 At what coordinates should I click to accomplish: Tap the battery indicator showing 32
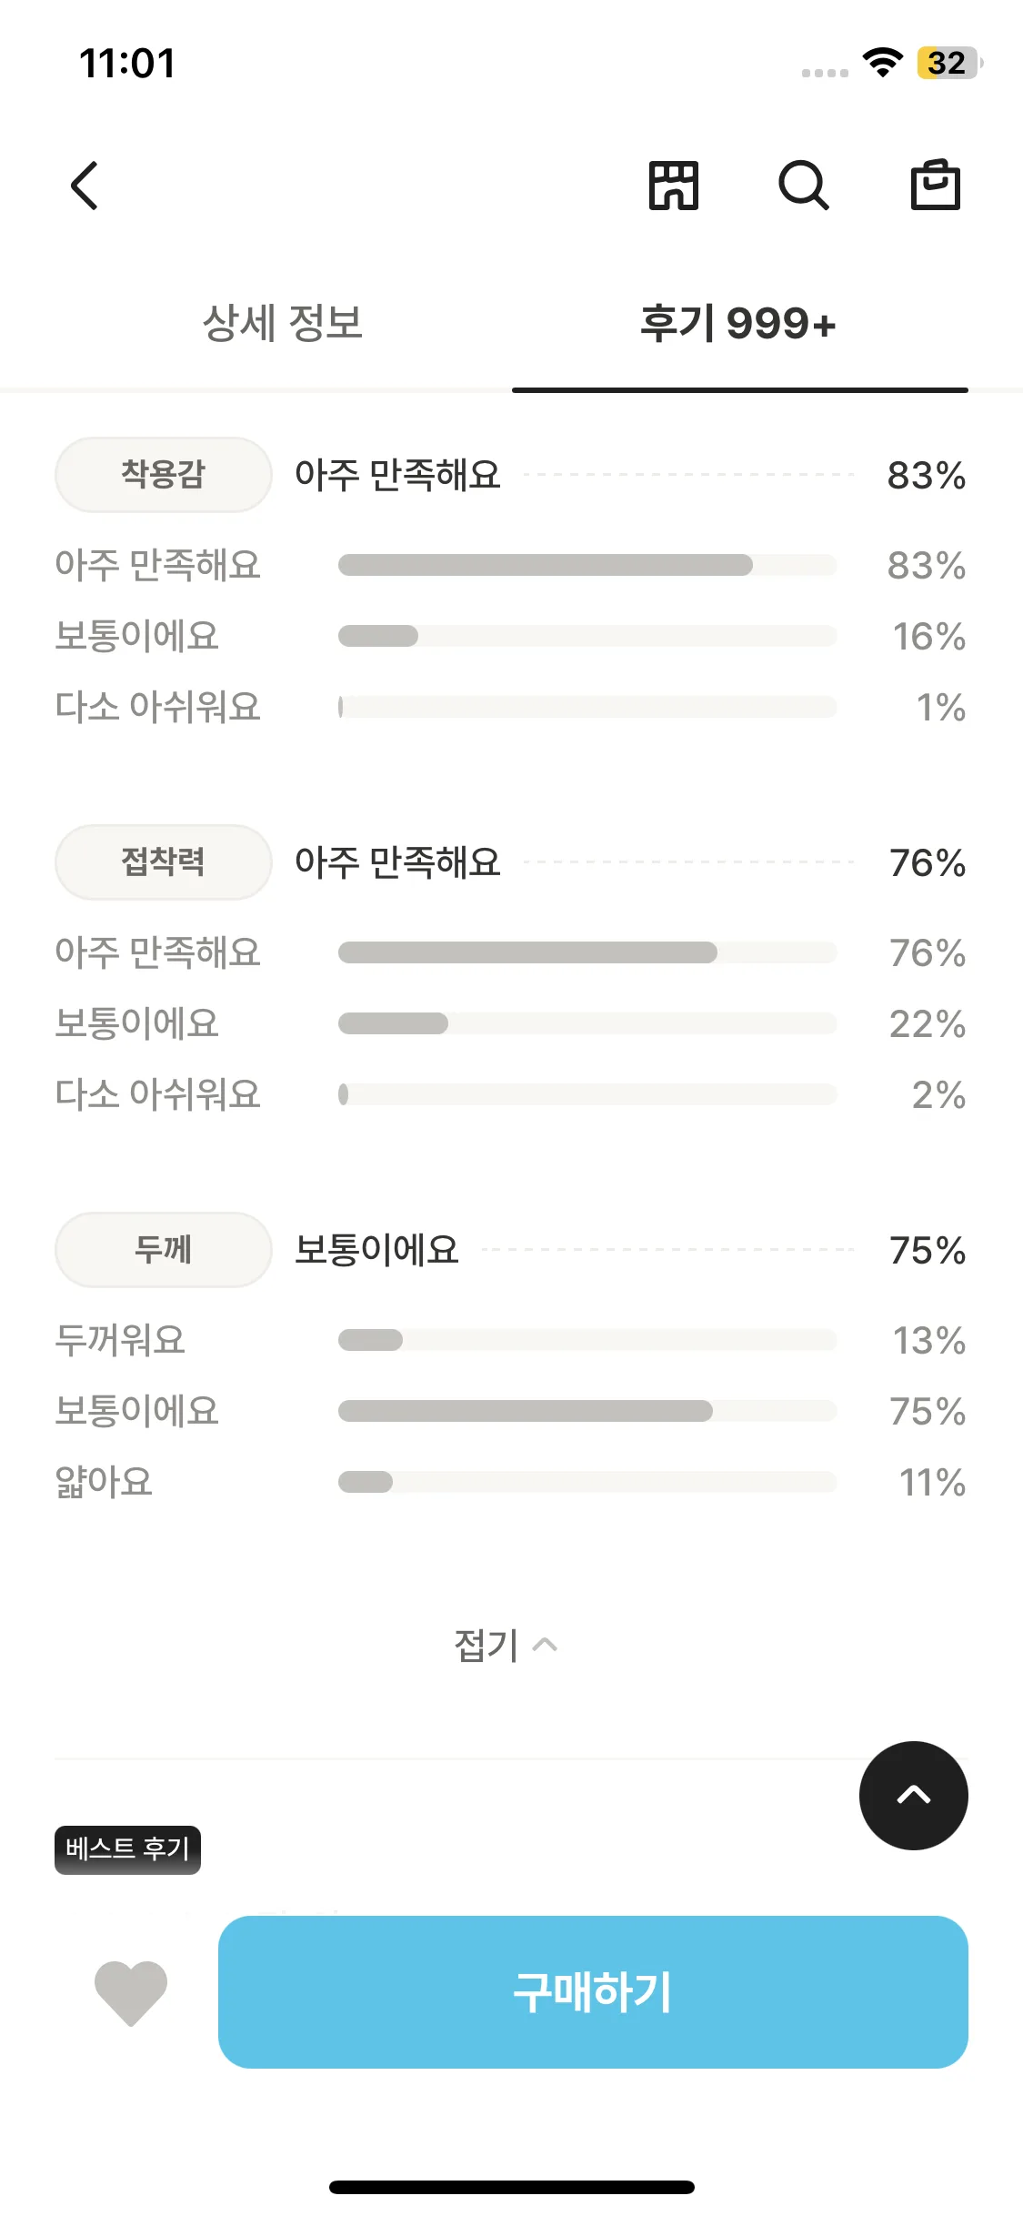(x=948, y=63)
